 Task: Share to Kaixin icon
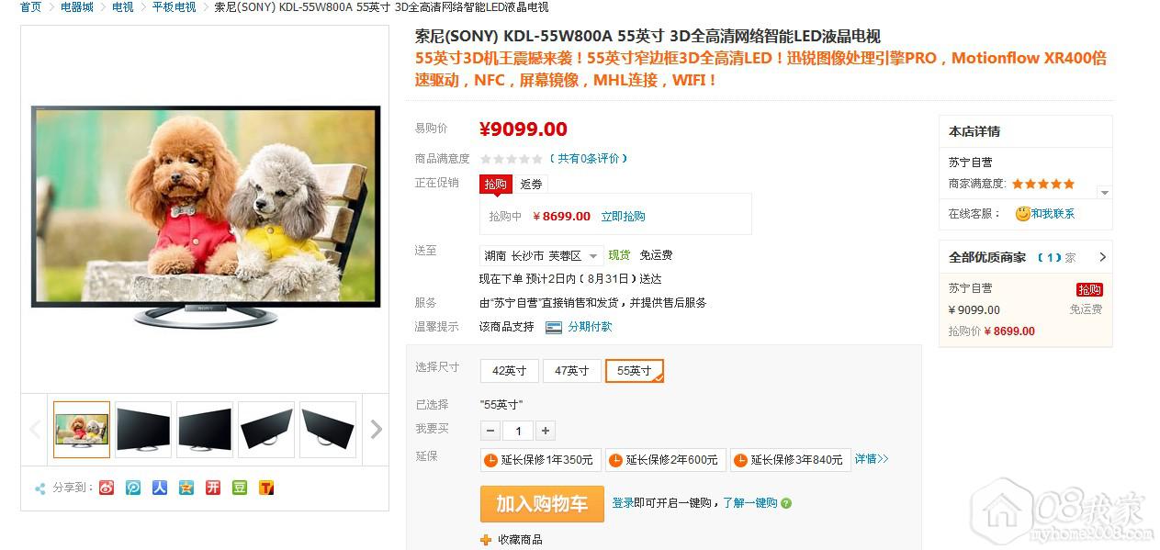(213, 488)
